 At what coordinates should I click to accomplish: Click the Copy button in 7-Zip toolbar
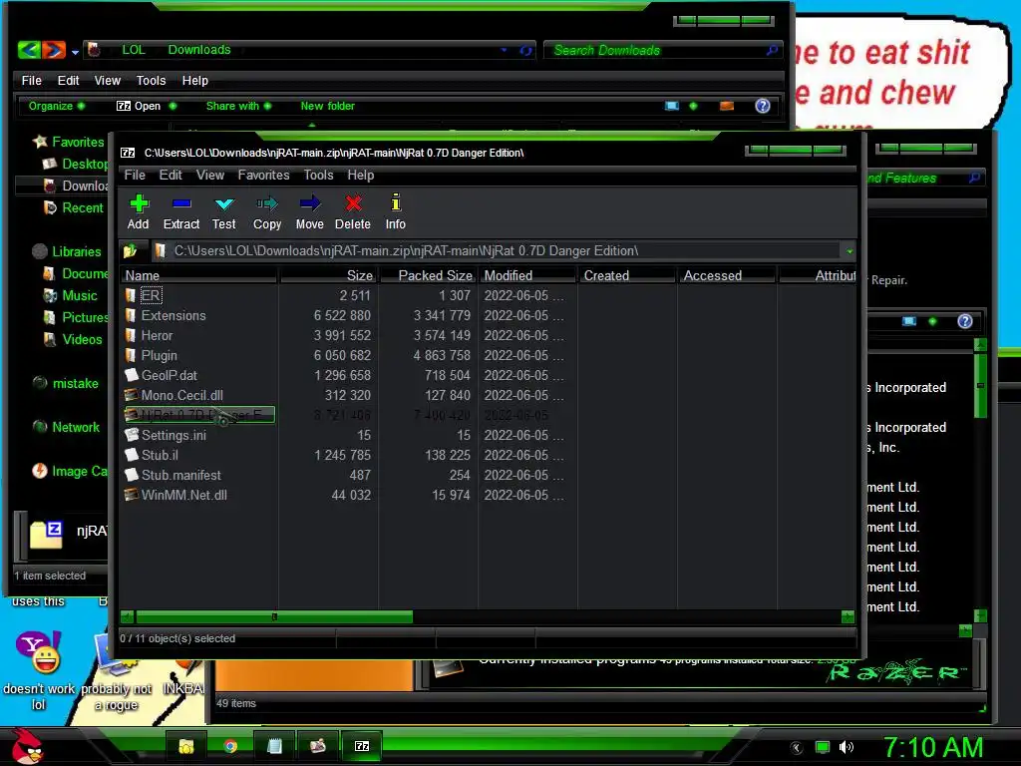(x=267, y=212)
